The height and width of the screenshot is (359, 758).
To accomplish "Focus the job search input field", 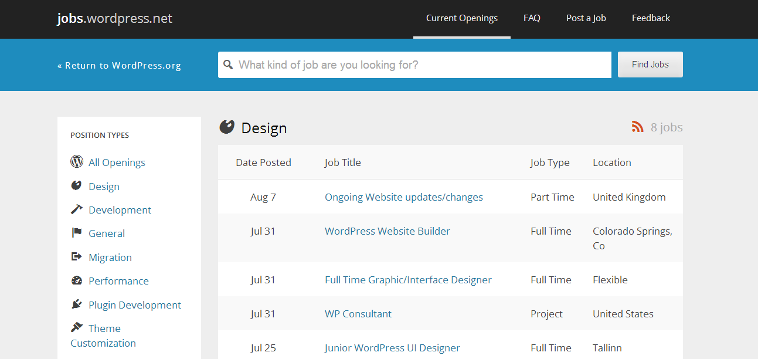I will point(422,65).
